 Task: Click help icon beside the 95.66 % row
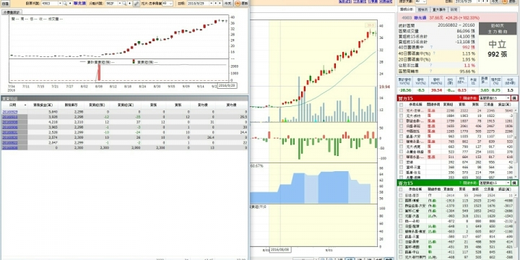[430, 71]
